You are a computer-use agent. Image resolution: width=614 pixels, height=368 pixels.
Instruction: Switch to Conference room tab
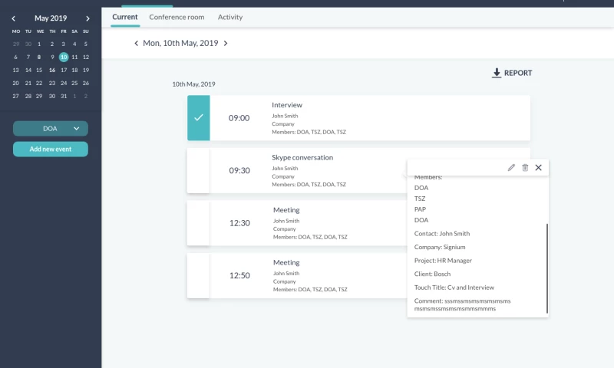(x=177, y=17)
